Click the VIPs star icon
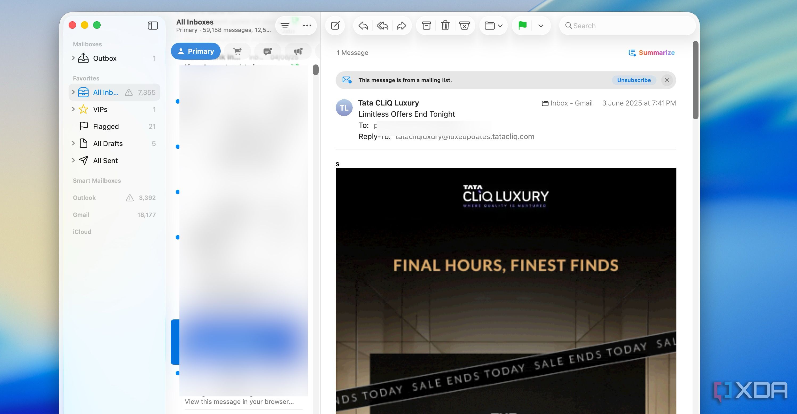This screenshot has height=414, width=797. click(x=83, y=109)
